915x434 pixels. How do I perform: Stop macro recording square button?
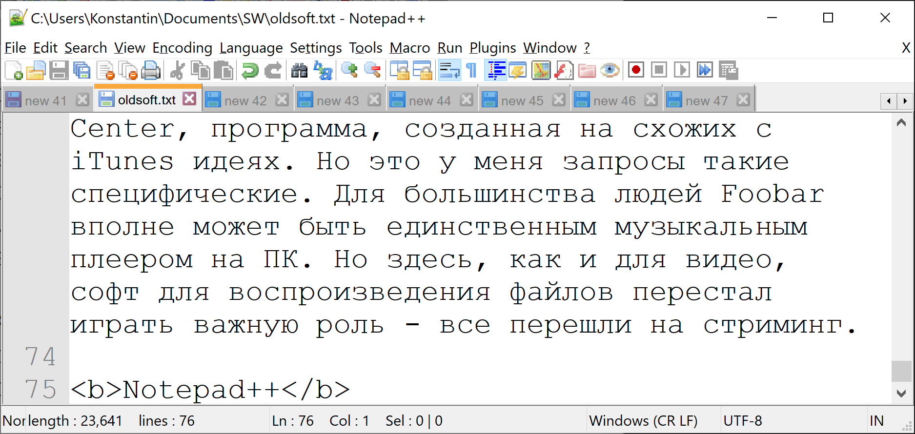(x=659, y=71)
